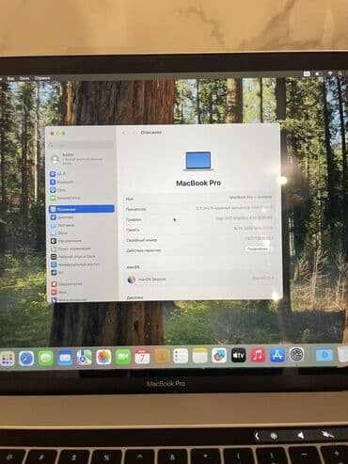Viewport: 348px width, 464px height.
Task: Click the Графика (Graphics) row
Action: click(x=199, y=219)
